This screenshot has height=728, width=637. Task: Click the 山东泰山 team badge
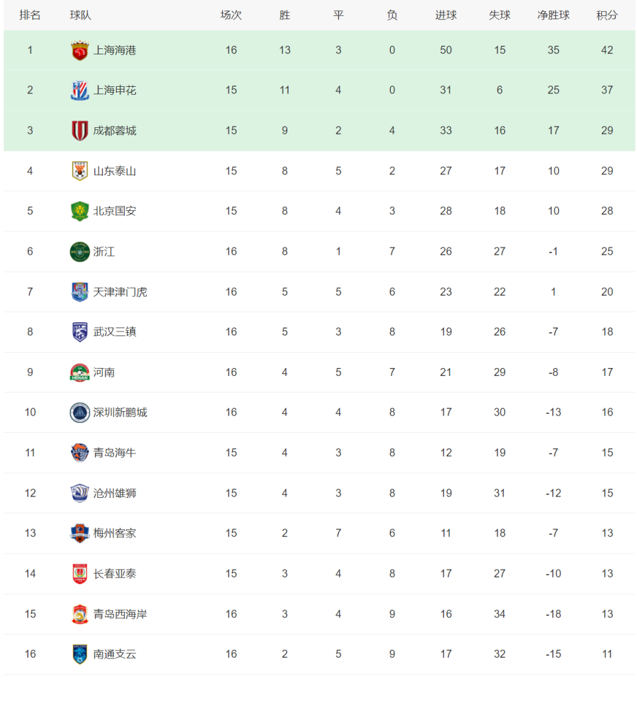80,171
